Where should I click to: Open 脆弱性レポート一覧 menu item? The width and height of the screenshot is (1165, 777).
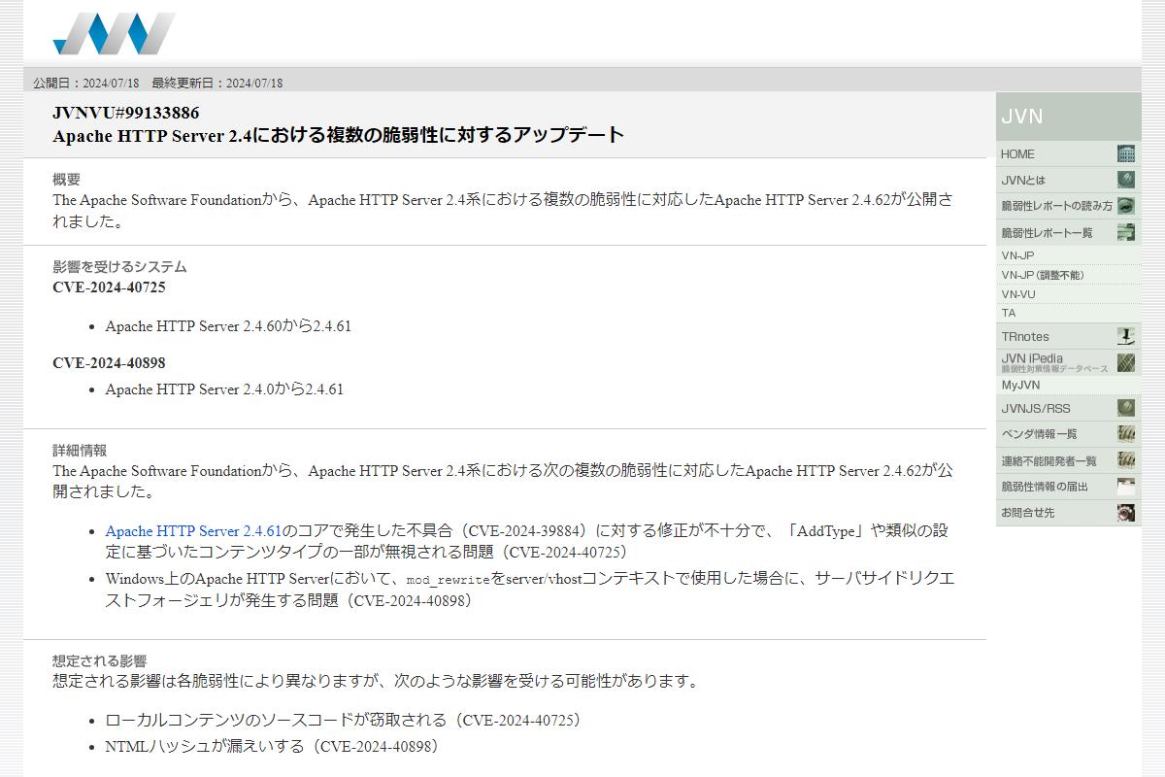pos(1068,232)
